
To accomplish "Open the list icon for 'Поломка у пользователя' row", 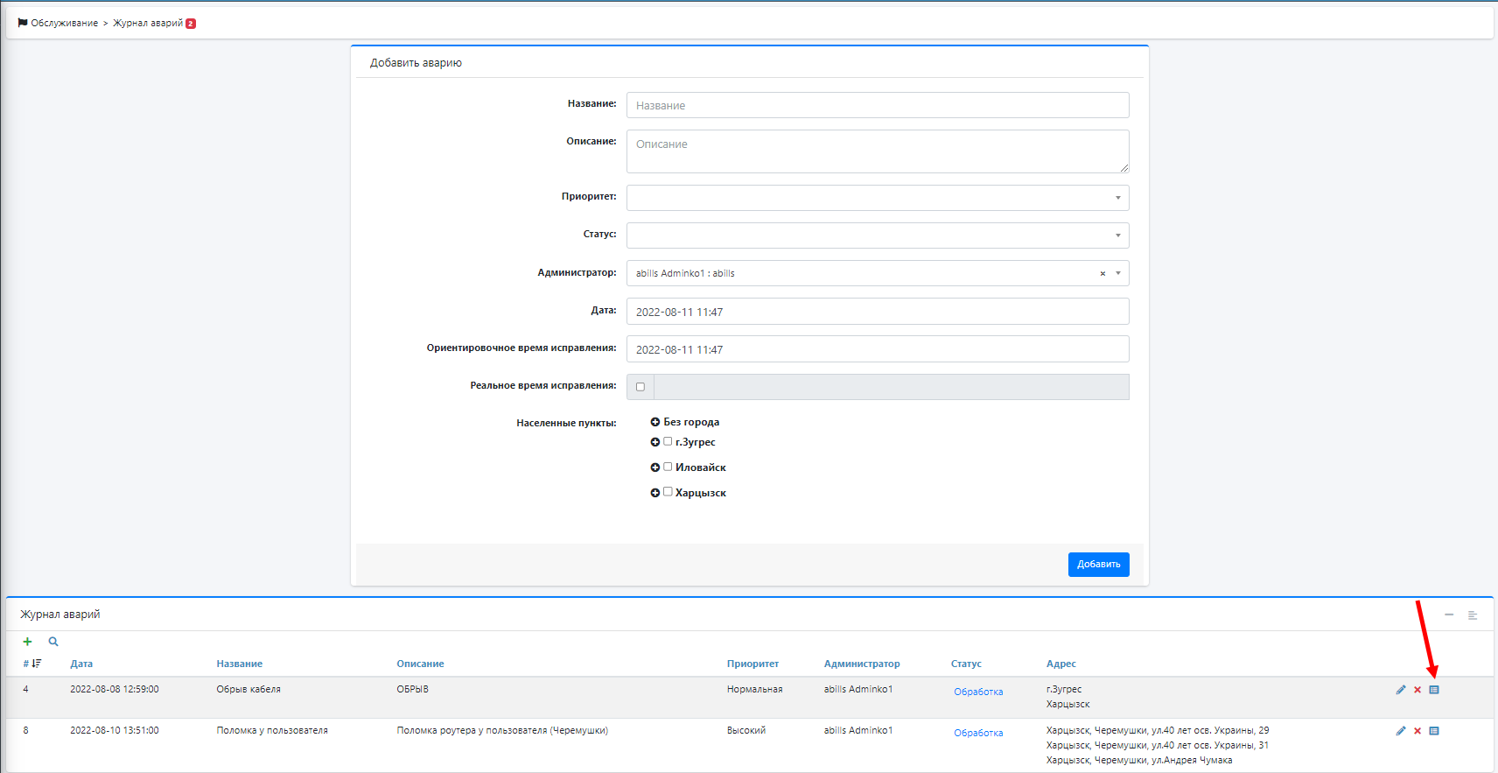I will click(1434, 731).
